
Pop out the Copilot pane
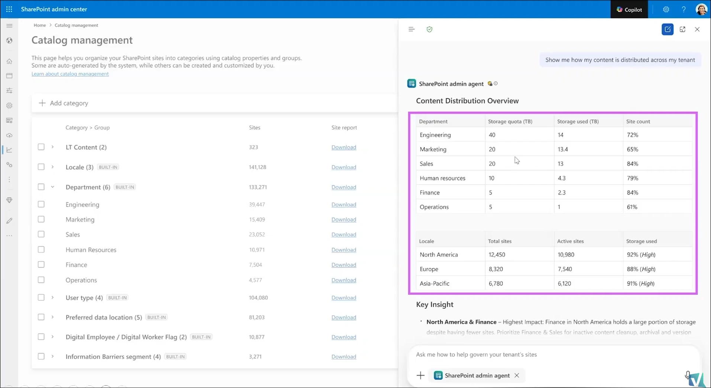682,29
